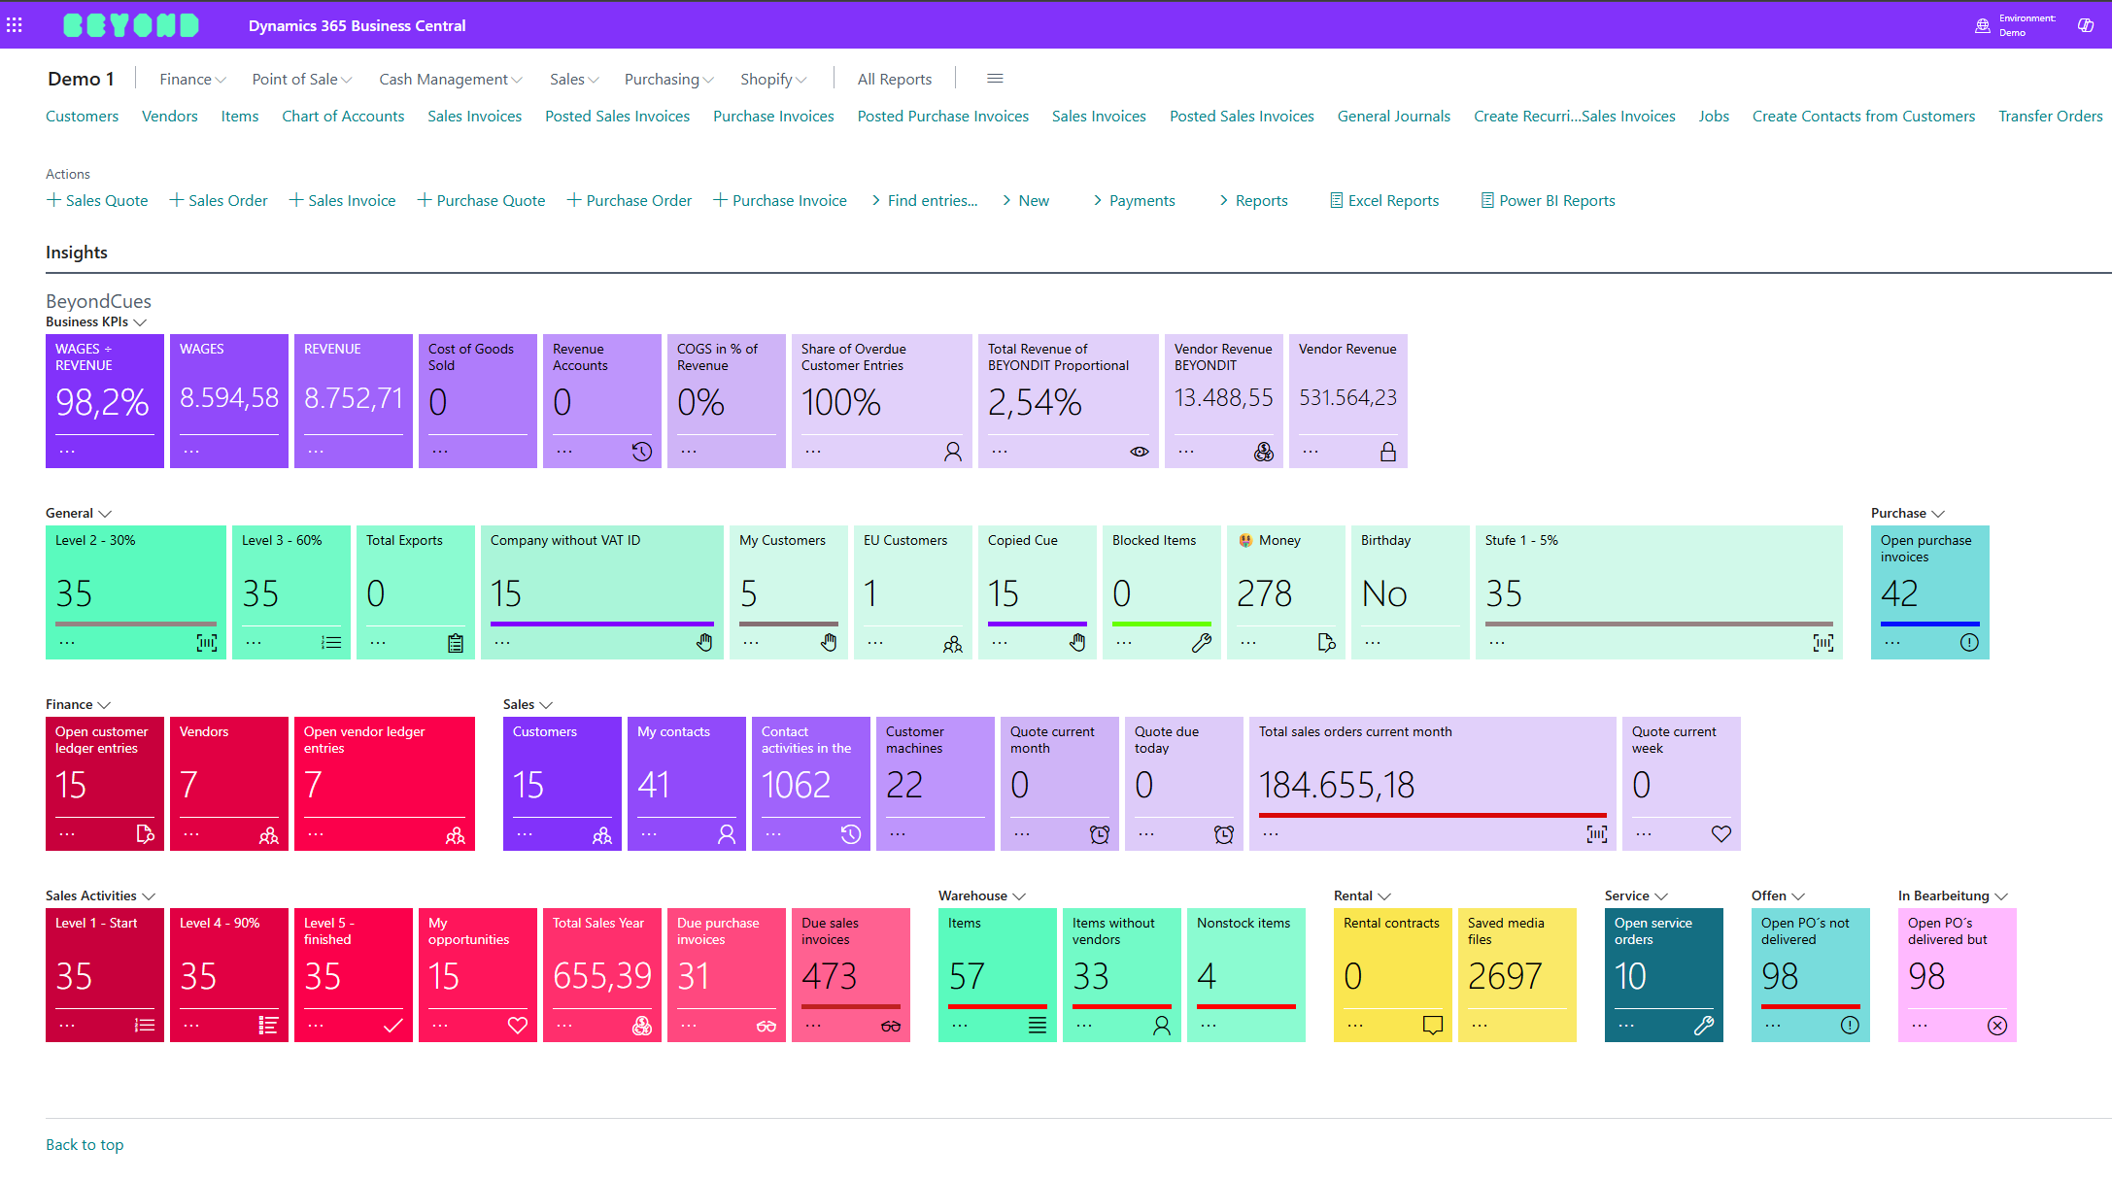The image size is (2112, 1182).
Task: Click the lock icon on Vendor Revenue tile
Action: (x=1388, y=452)
